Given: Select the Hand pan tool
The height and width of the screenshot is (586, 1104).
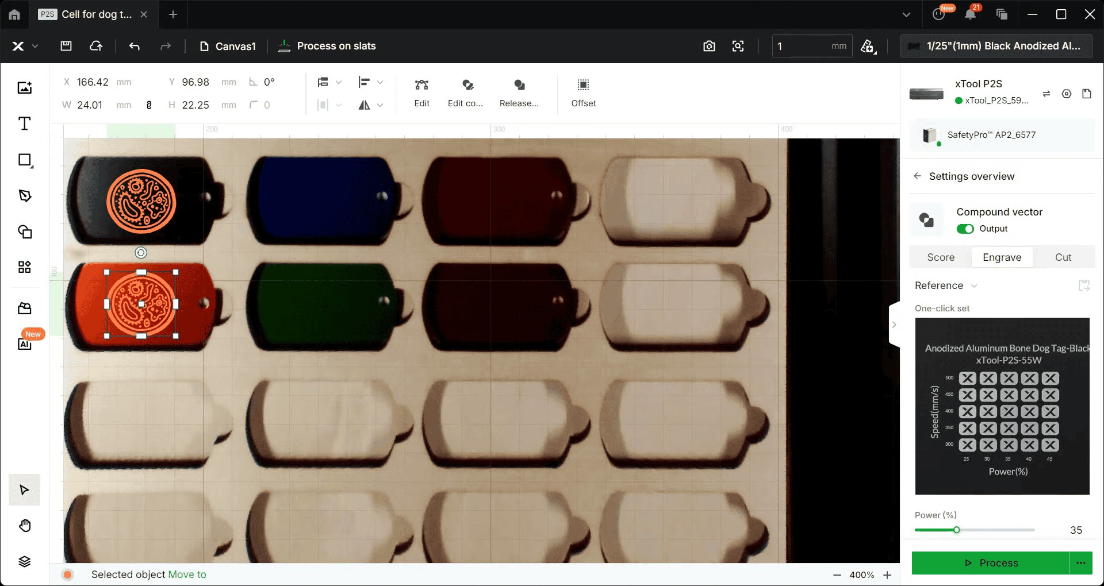Looking at the screenshot, I should point(24,526).
